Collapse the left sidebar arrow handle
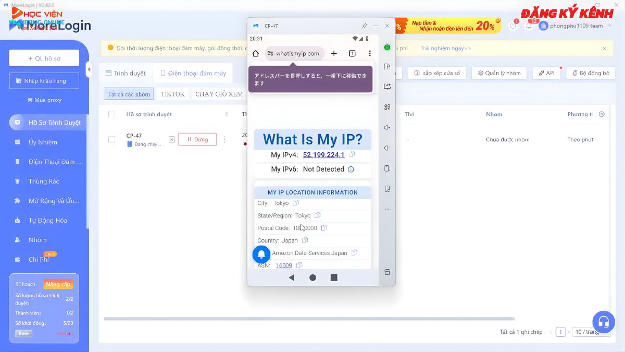625x352 pixels. coord(89,69)
